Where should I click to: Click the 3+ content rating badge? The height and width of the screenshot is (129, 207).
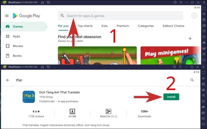point(108,111)
